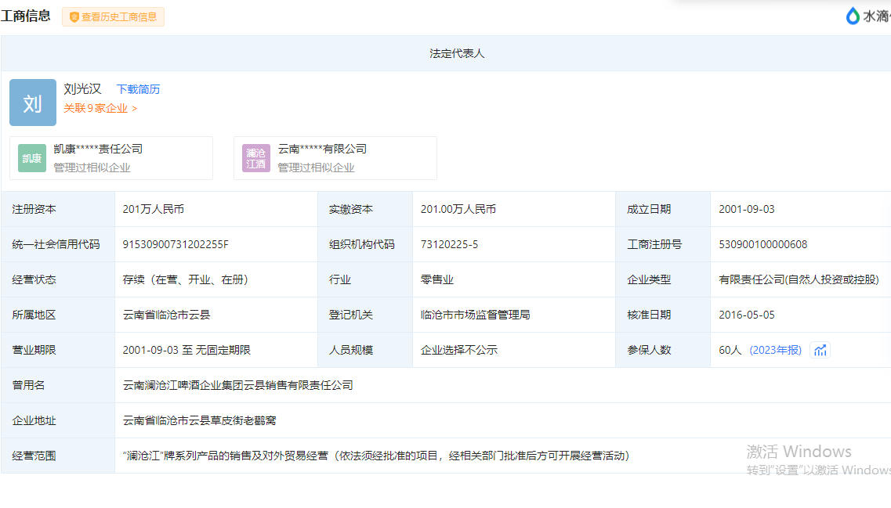Click the 注册资本 label cell
The height and width of the screenshot is (508, 891).
(58, 210)
